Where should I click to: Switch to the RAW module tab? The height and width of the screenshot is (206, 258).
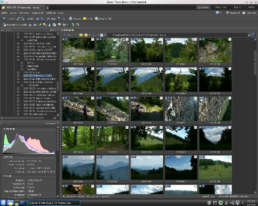tap(251, 7)
